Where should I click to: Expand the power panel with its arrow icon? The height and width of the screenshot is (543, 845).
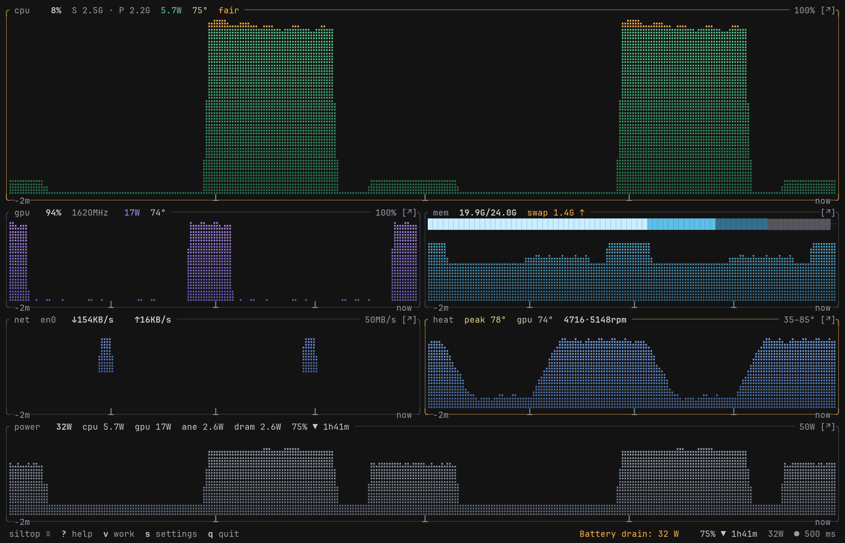(828, 427)
